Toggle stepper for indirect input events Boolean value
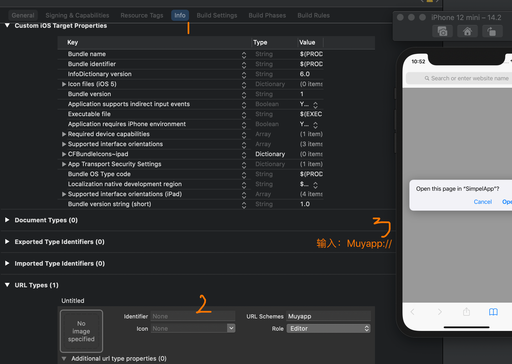The width and height of the screenshot is (512, 364). point(315,105)
